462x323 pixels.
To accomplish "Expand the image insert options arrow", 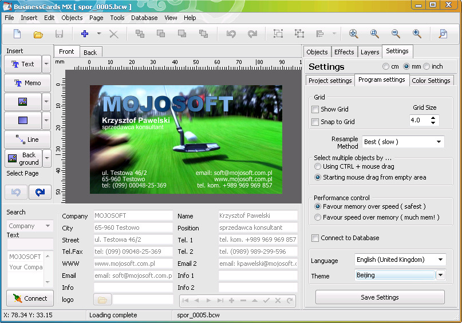I will tap(46, 102).
